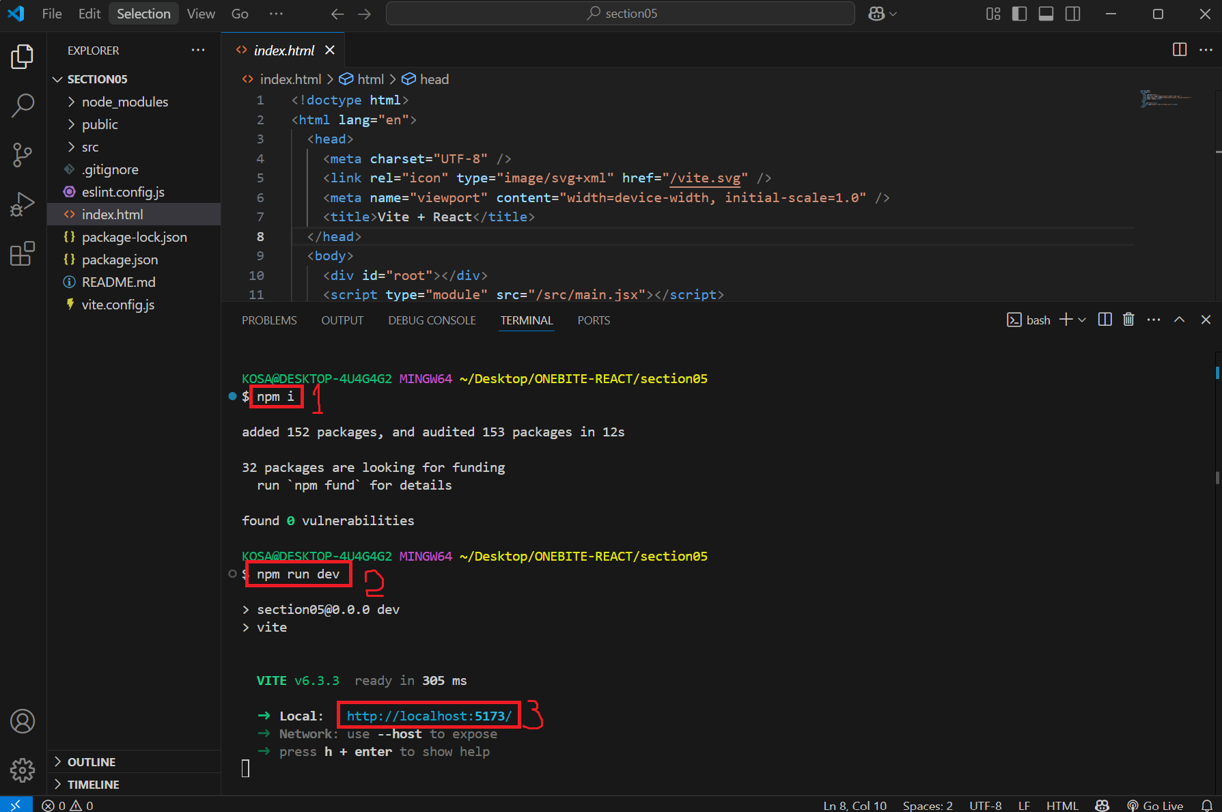Screen dimensions: 1222x812
Task: Expand the public folder
Action: tap(134, 124)
